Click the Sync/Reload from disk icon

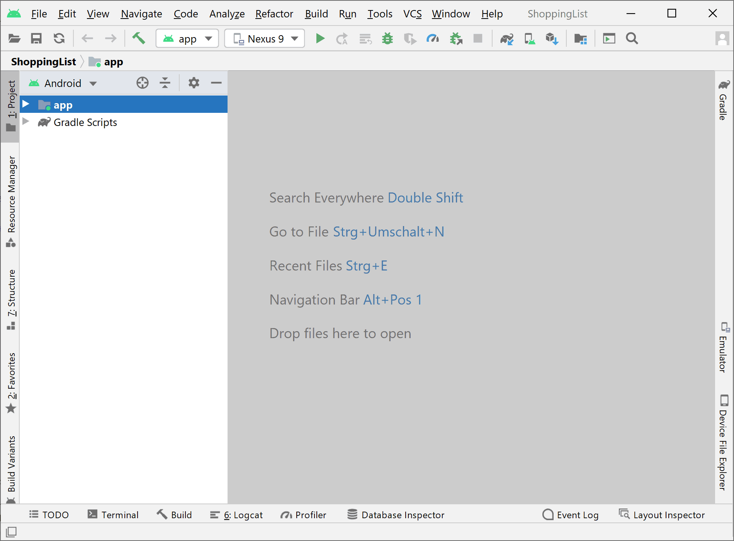[59, 39]
